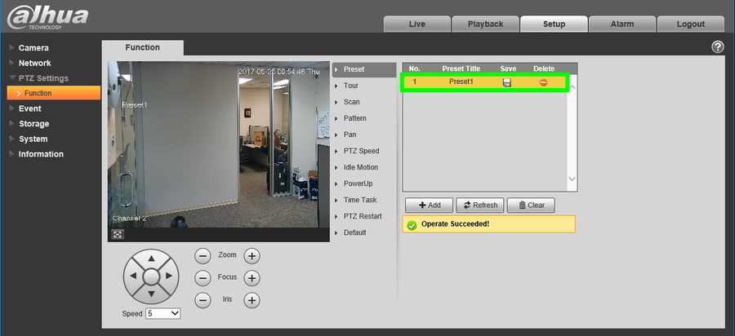
Task: Expand the Information menu
Action: (41, 154)
